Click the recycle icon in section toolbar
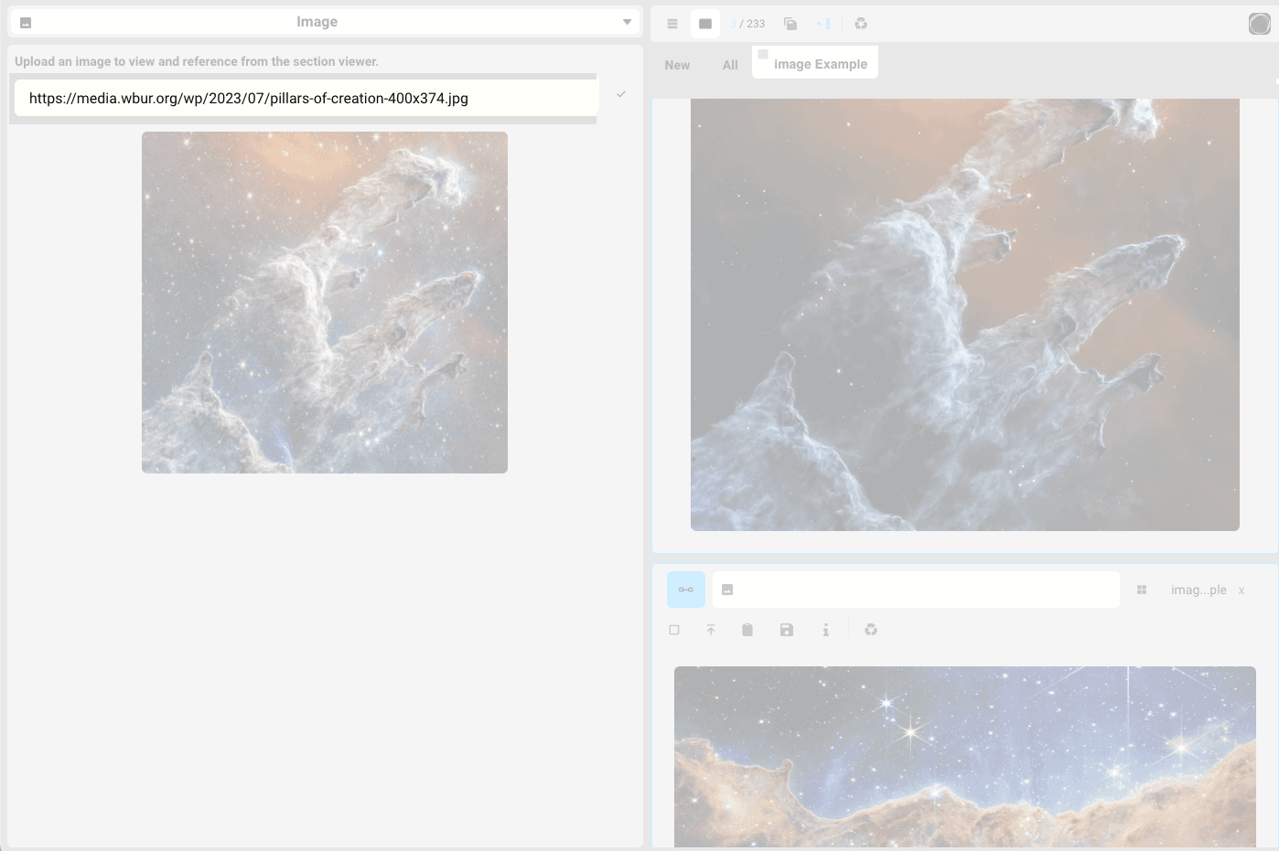 pyautogui.click(x=871, y=630)
